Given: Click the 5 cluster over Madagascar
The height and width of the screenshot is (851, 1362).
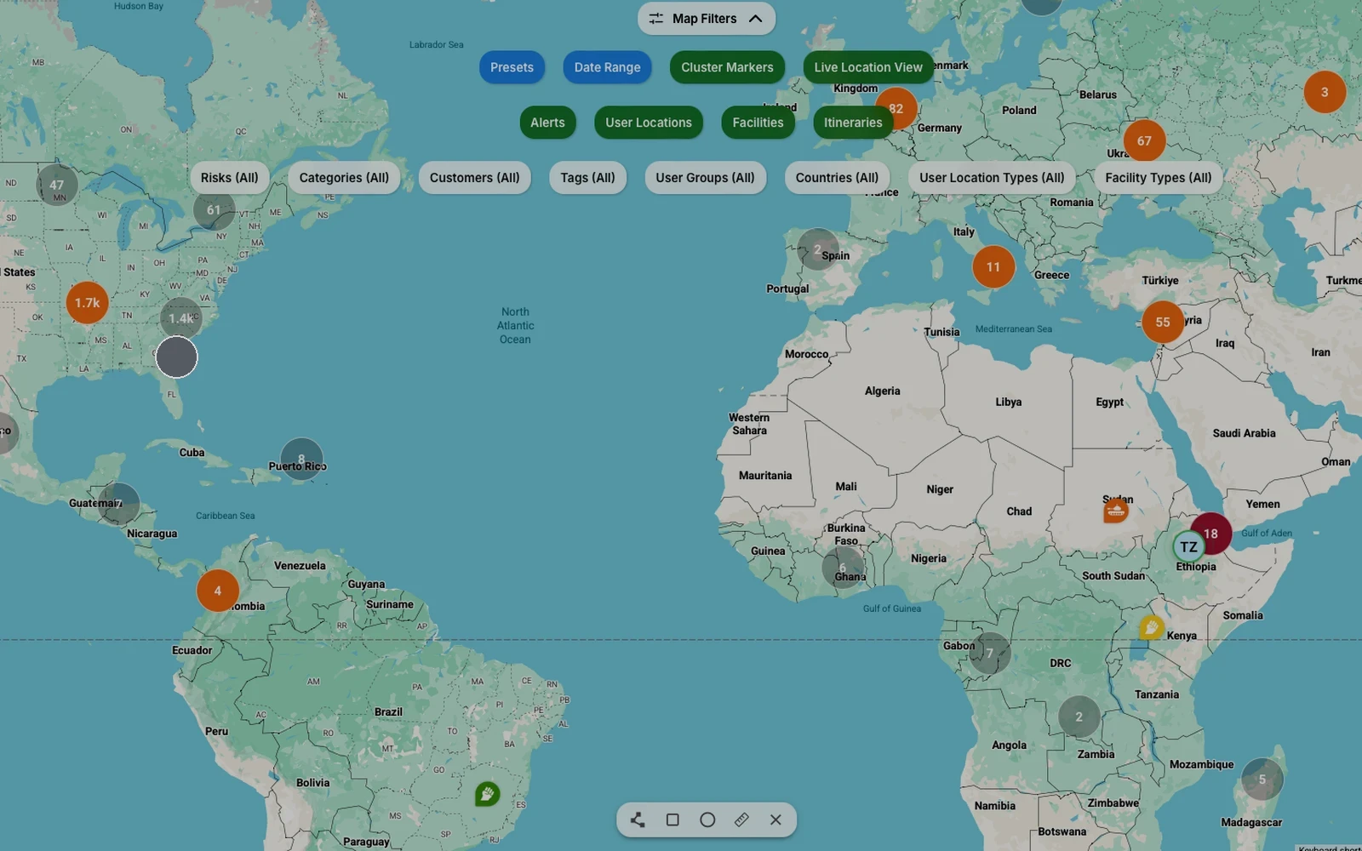Looking at the screenshot, I should [x=1262, y=779].
